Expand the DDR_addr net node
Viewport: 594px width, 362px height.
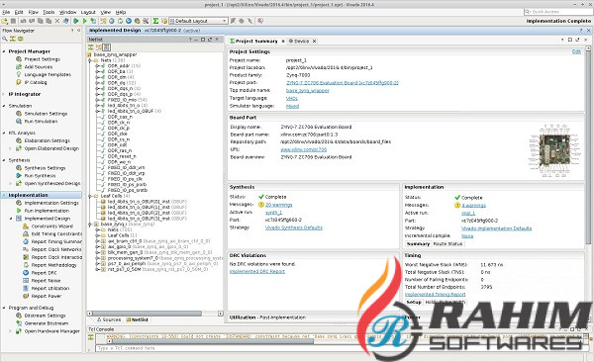[97, 66]
